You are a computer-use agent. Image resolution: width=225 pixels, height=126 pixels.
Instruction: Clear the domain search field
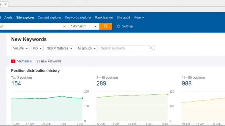coord(64,26)
